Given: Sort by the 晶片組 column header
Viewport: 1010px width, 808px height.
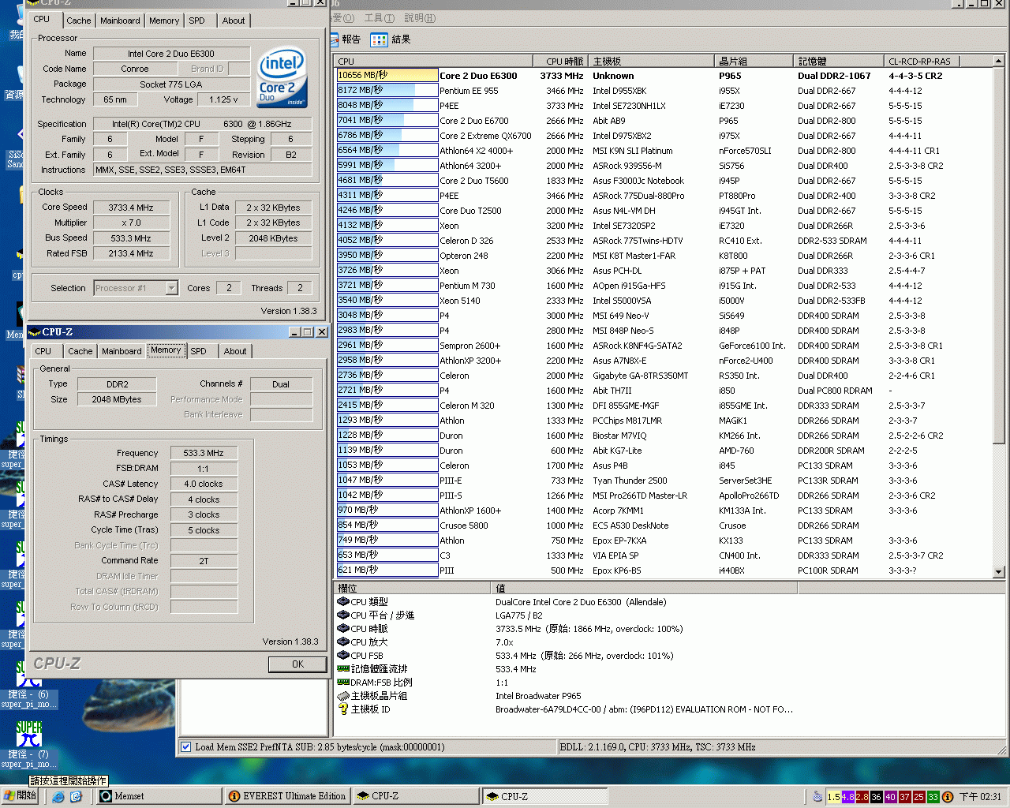Looking at the screenshot, I should coord(754,61).
